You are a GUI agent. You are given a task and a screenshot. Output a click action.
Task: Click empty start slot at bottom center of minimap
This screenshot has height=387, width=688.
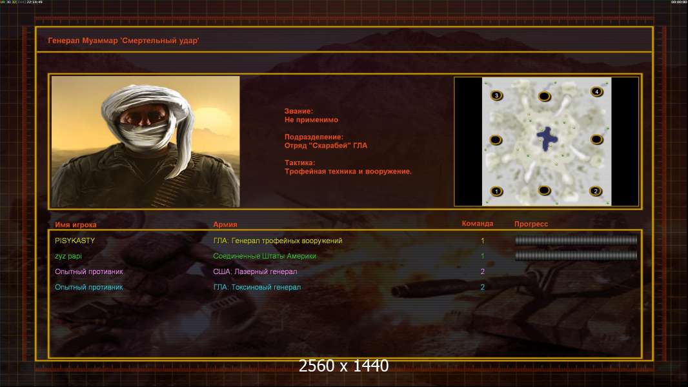pos(544,190)
